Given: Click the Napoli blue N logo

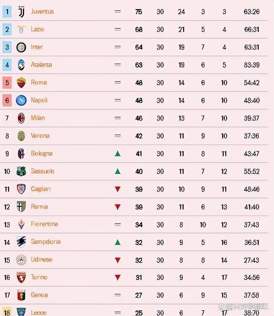Looking at the screenshot, I should pyautogui.click(x=21, y=100).
